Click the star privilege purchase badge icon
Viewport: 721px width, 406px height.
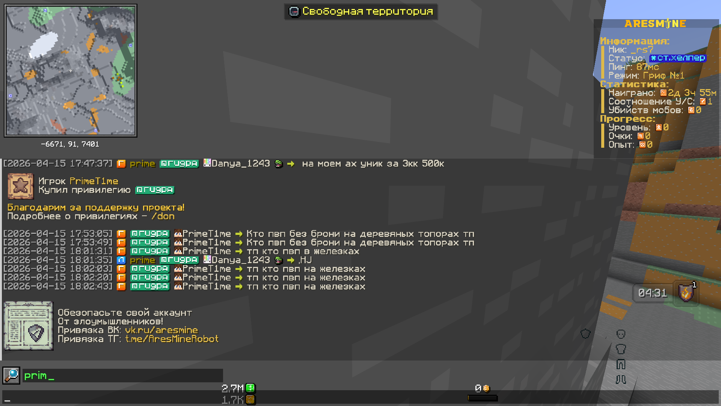(x=21, y=186)
